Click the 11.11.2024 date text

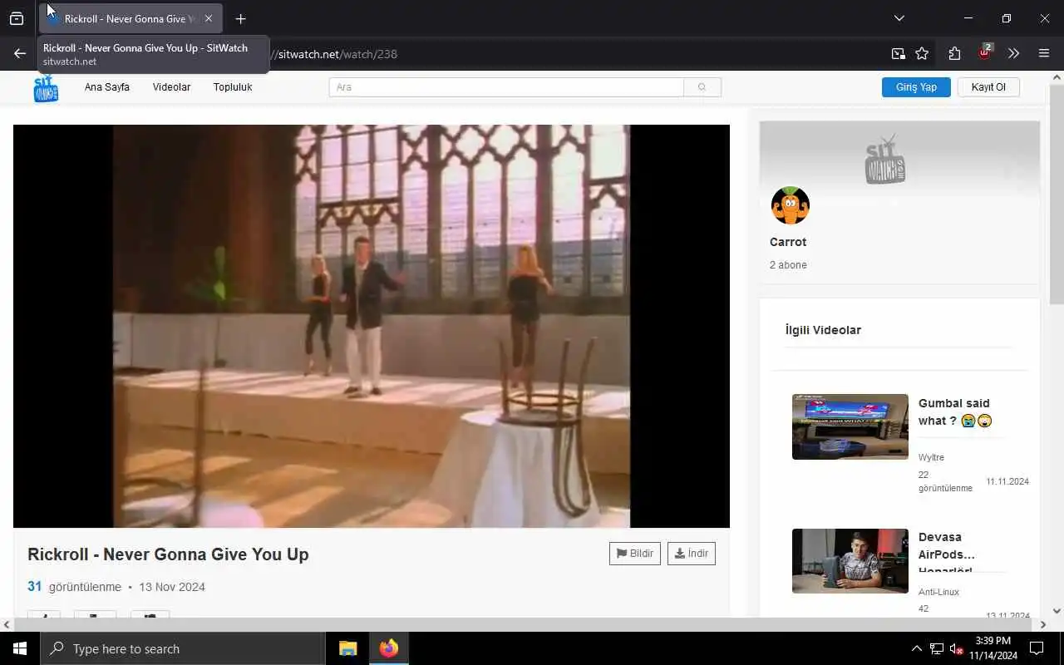pos(1007,481)
